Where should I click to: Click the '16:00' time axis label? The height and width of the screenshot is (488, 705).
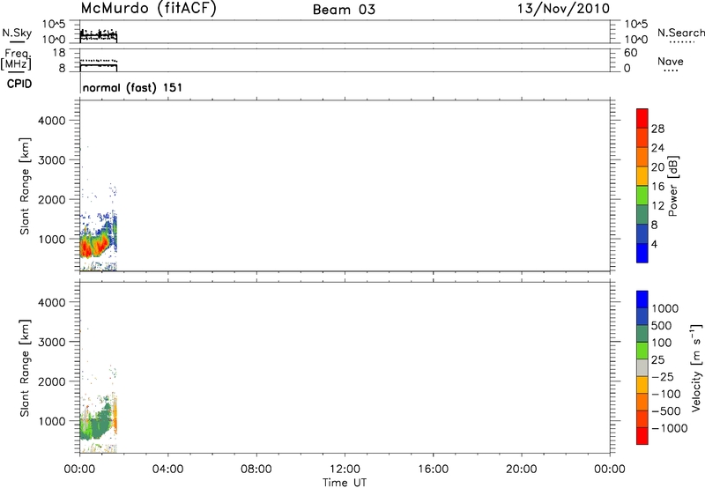pyautogui.click(x=433, y=470)
